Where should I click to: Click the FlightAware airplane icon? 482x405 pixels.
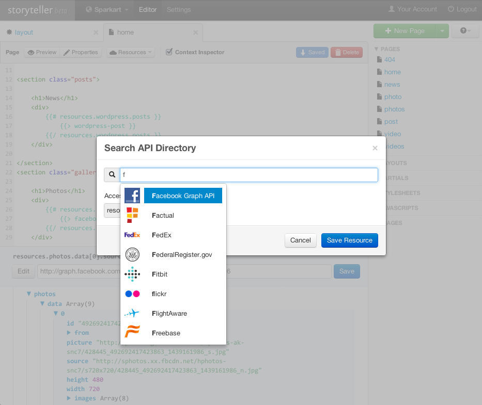pyautogui.click(x=132, y=314)
